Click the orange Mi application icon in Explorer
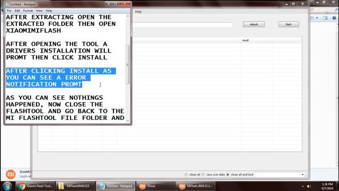This screenshot has height=191, width=339. [11, 175]
